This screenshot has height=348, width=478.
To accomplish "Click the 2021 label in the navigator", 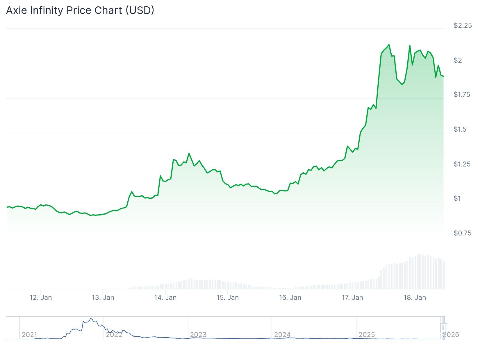I will [x=29, y=335].
